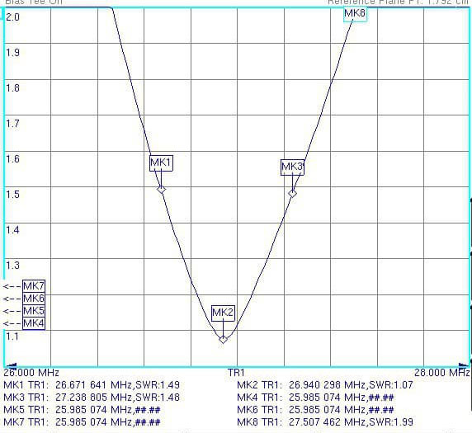Click the 1.3 SWR scale value
472x433 pixels.
pyautogui.click(x=12, y=266)
